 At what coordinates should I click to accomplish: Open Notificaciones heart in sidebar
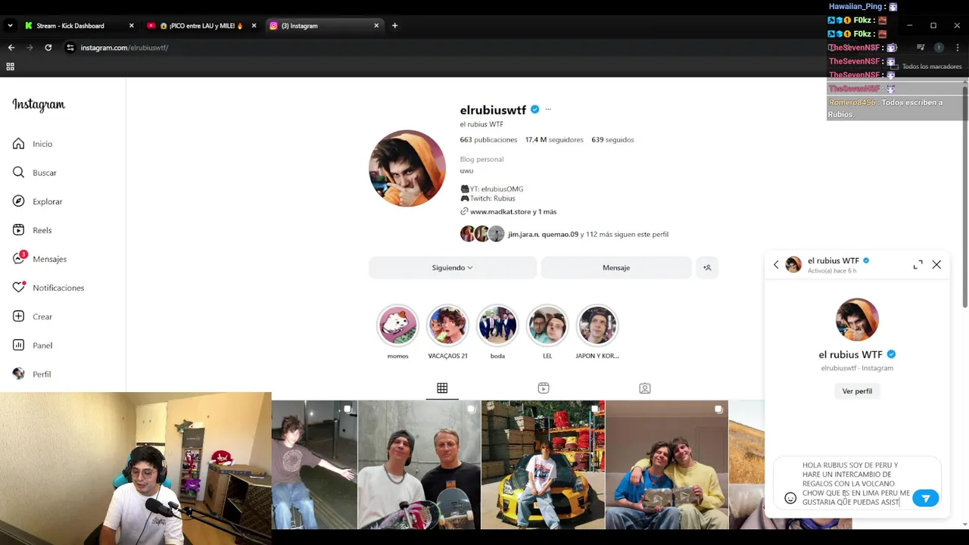coord(48,288)
